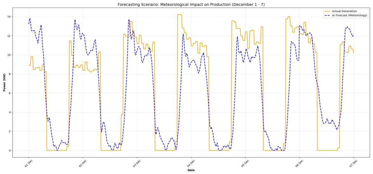Click the 'Date' x-axis label
Image resolution: width=373 pixels, height=174 pixels.
191,170
